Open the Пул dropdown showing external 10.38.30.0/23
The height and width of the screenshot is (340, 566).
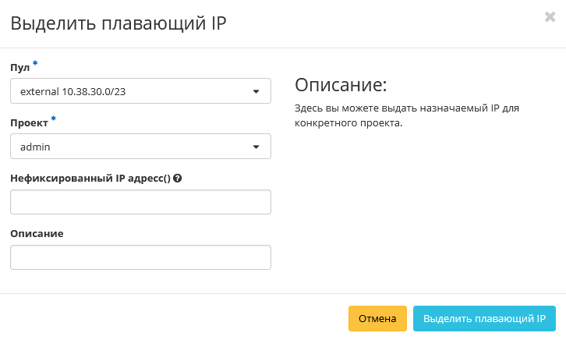point(140,91)
